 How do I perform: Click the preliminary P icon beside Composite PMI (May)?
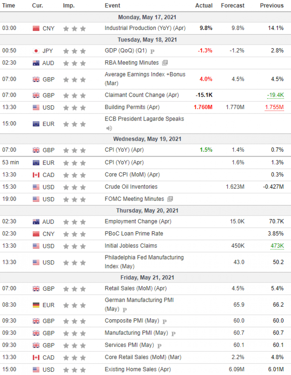[x=164, y=322]
